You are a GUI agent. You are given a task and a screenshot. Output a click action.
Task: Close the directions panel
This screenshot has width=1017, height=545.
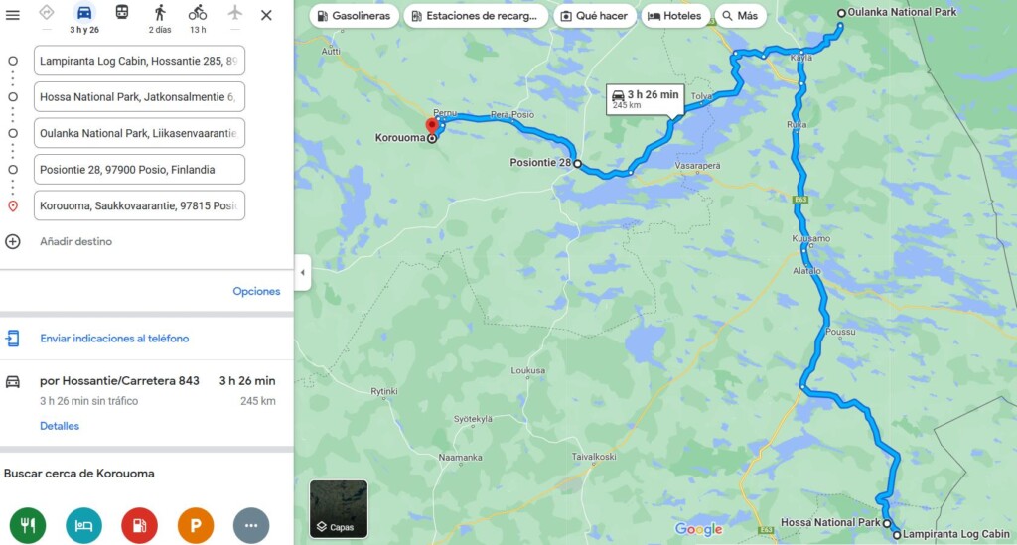point(266,15)
